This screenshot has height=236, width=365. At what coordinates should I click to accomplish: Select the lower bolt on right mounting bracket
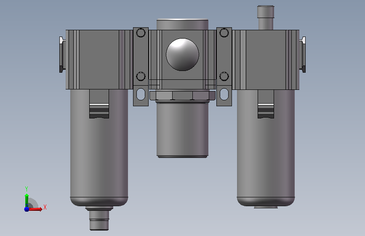coord(224,76)
